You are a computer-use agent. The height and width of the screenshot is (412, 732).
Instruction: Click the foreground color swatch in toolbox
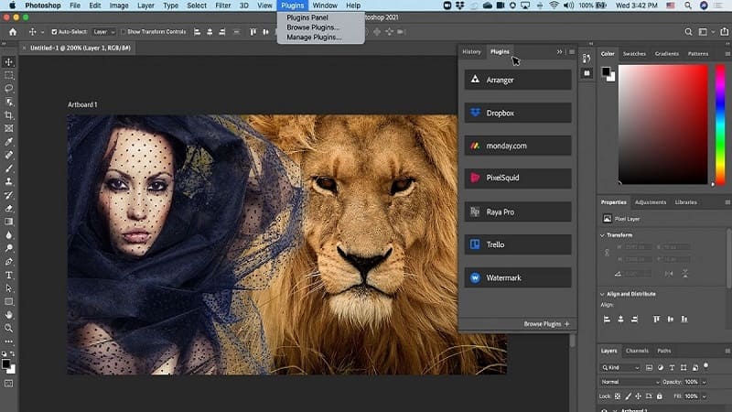[x=5, y=364]
